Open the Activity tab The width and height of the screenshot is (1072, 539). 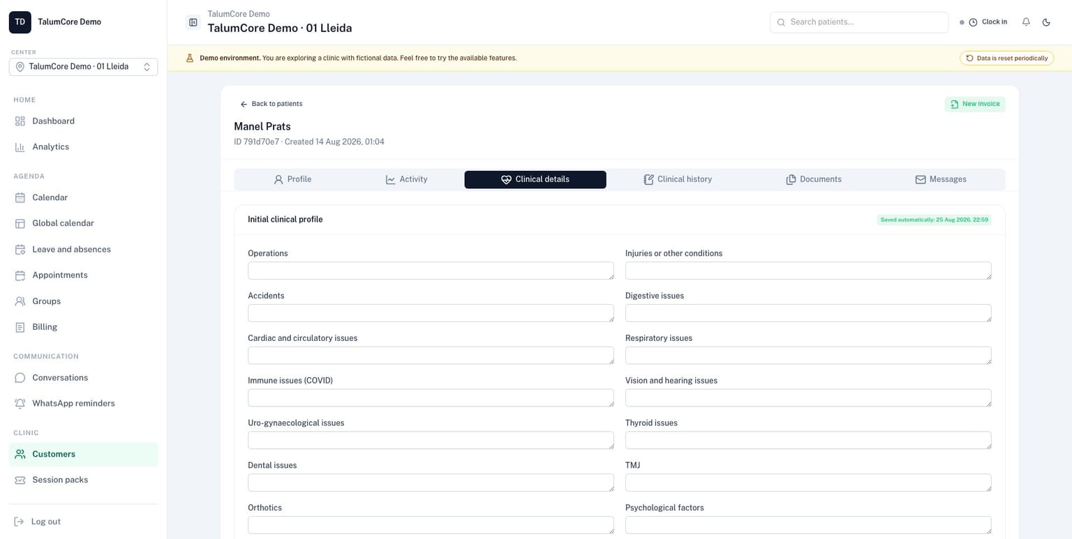pos(406,180)
